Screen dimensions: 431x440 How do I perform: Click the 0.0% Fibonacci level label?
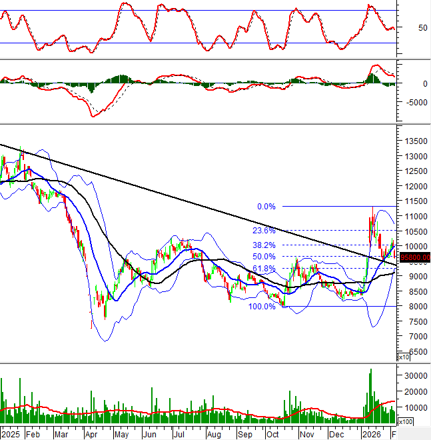pos(266,207)
